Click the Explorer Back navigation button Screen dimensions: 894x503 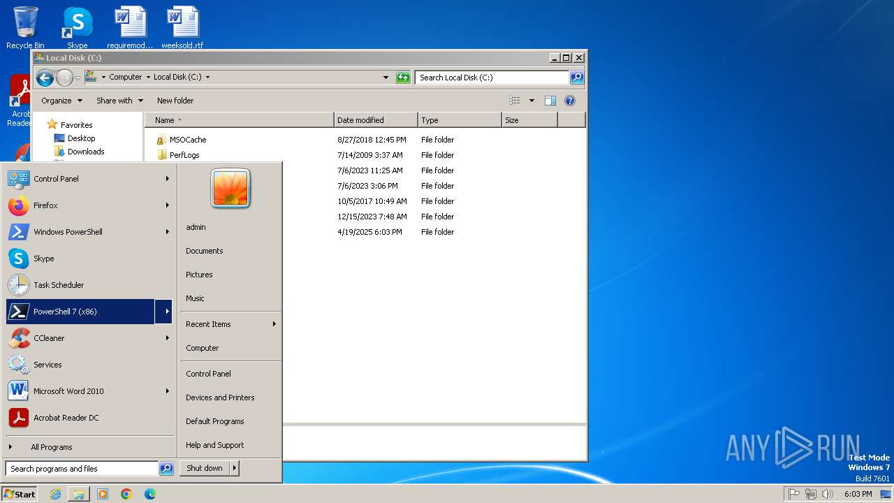45,78
